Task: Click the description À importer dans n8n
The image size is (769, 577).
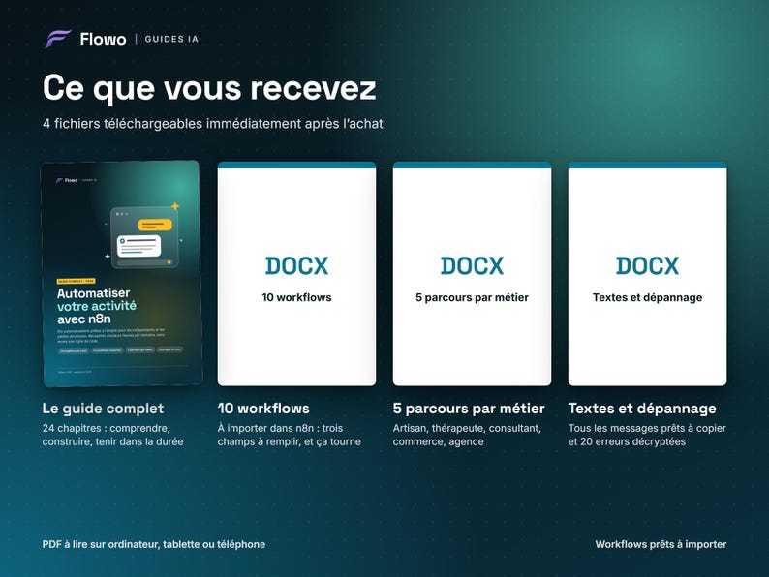Action: point(290,435)
